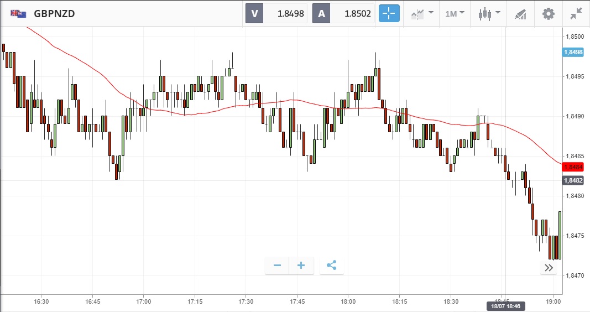Click the red 1,8484 moving average label
This screenshot has height=312, width=590.
(573, 167)
